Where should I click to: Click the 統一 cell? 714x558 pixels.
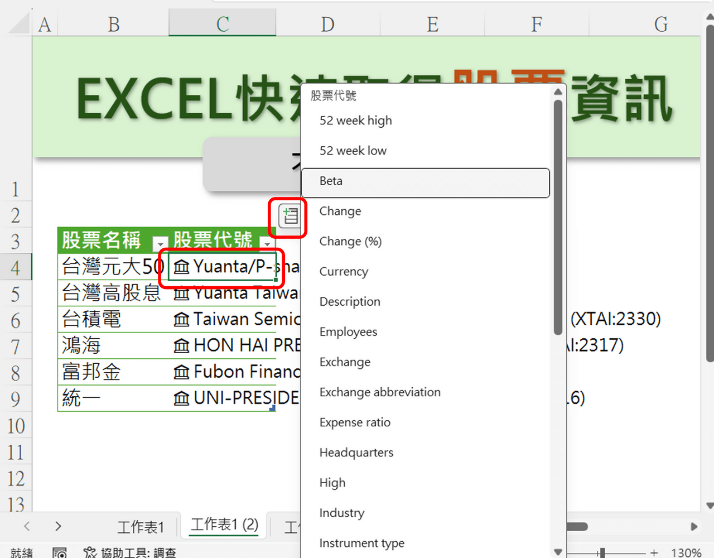pos(113,398)
